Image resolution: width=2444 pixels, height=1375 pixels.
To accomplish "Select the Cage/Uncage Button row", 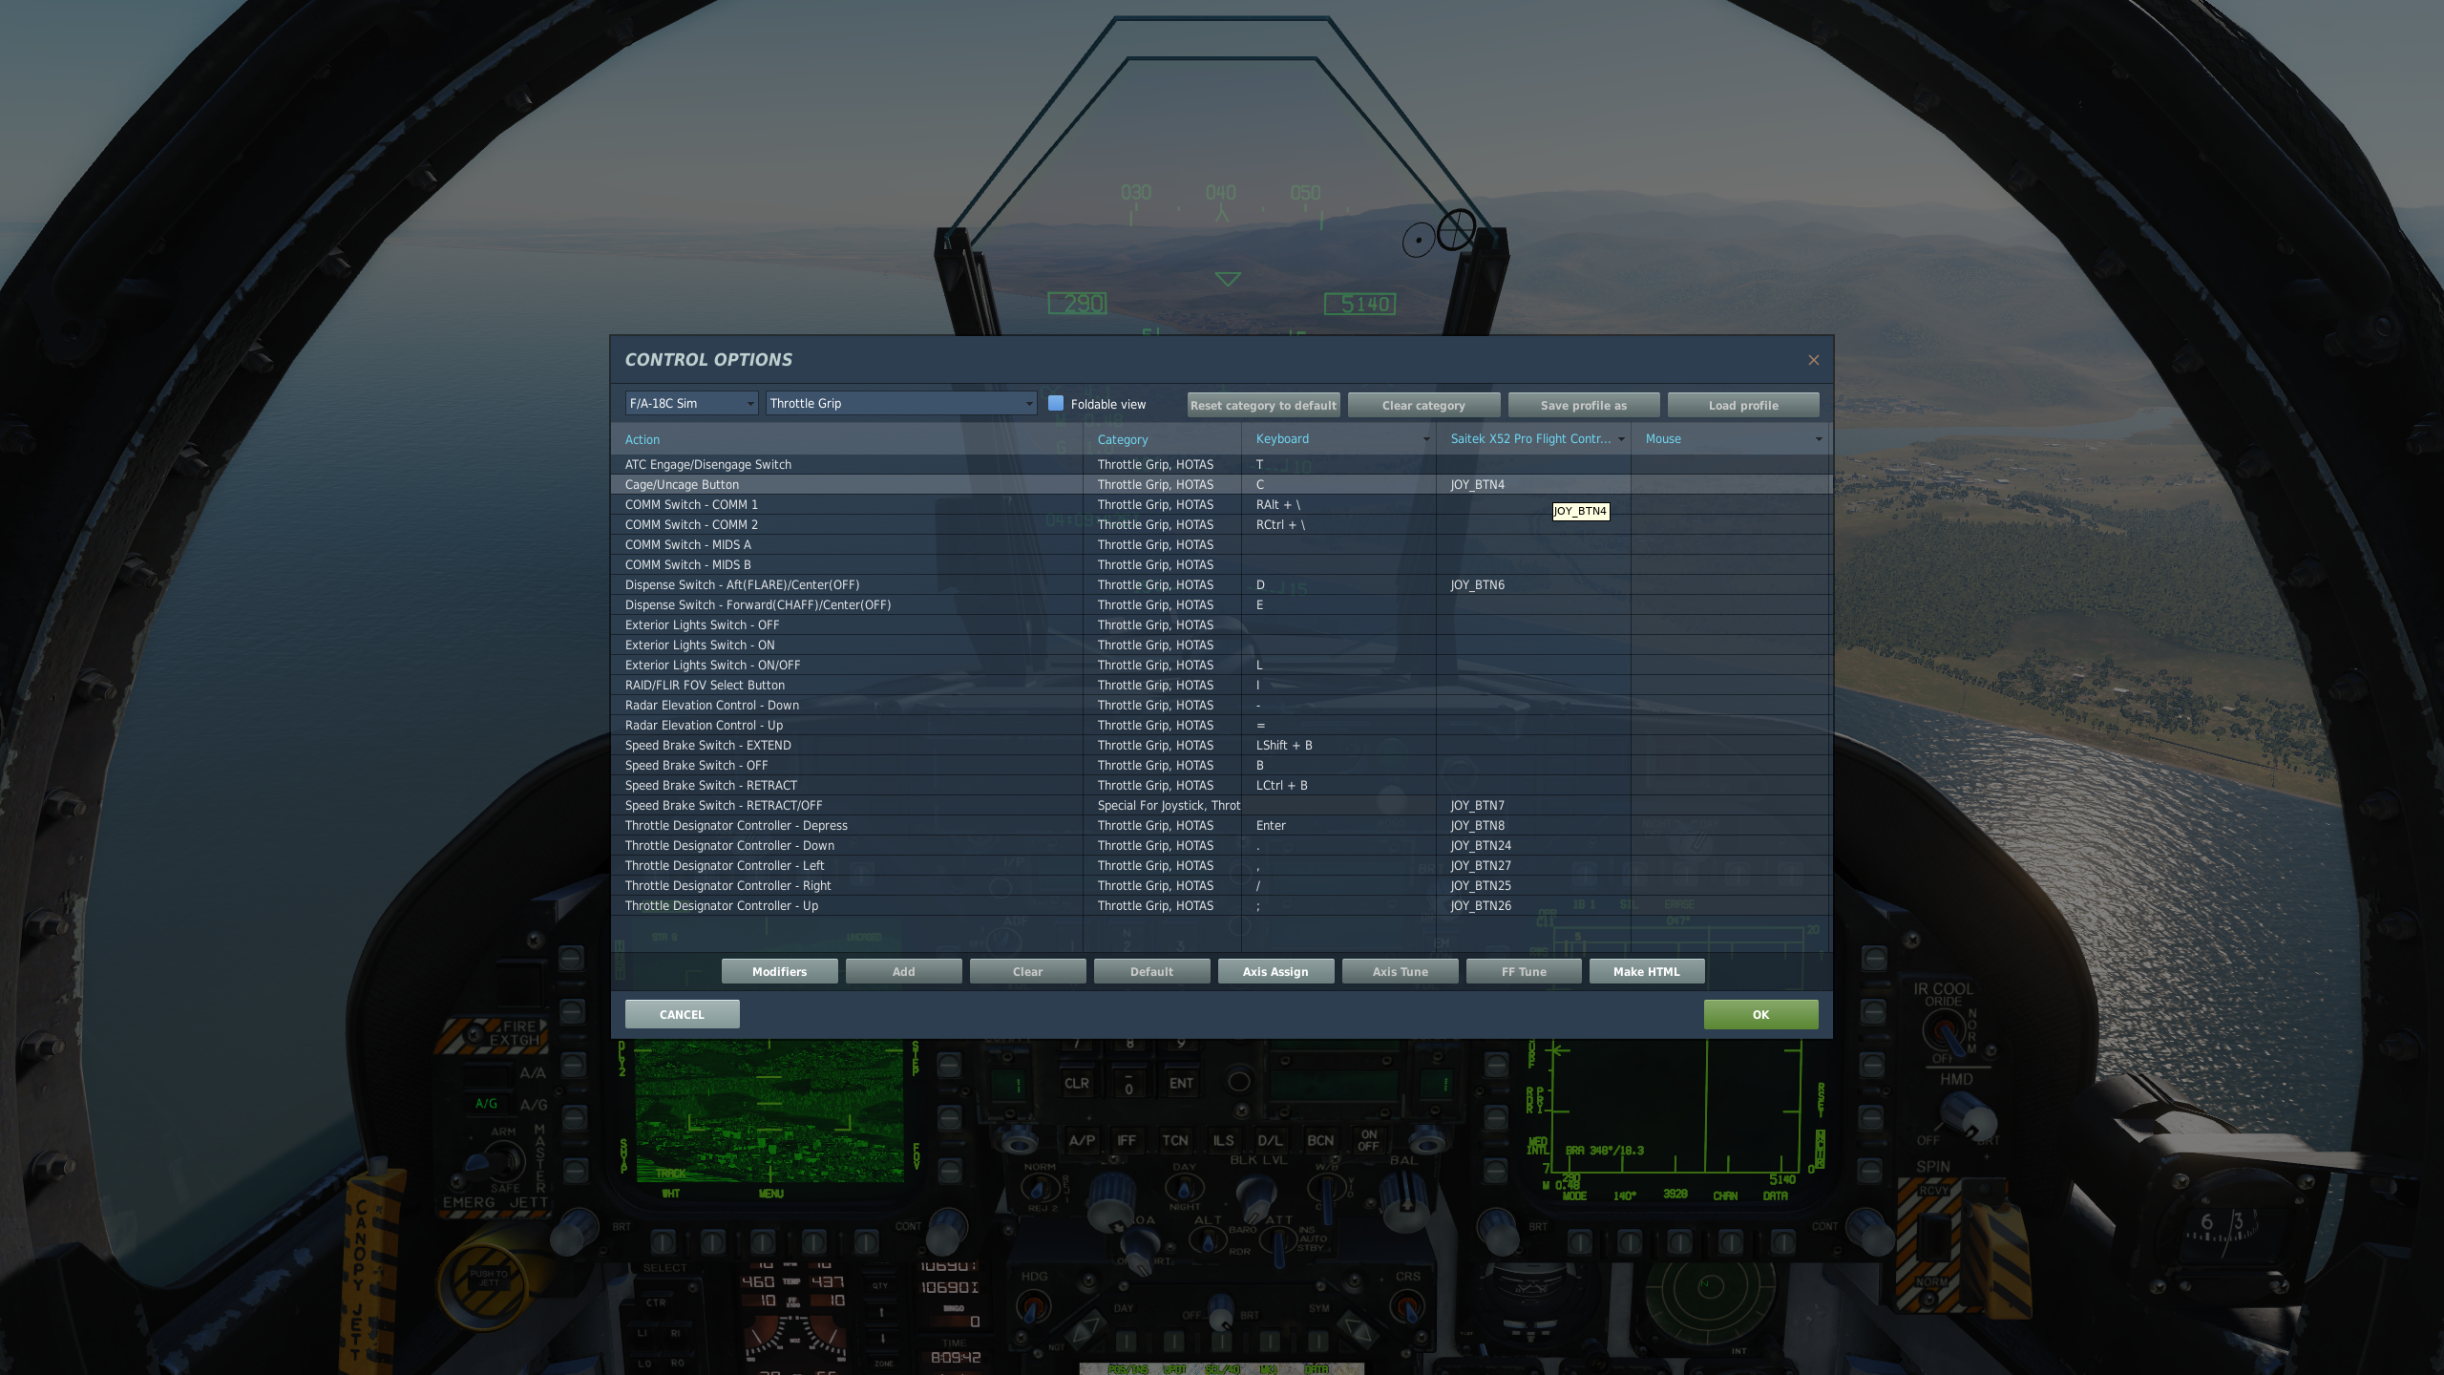I will click(x=1220, y=484).
